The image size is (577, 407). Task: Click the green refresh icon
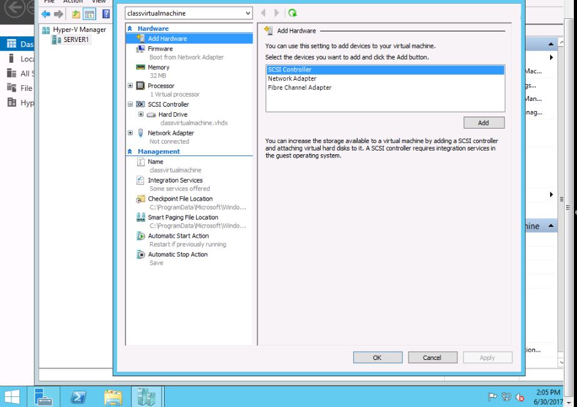(293, 13)
